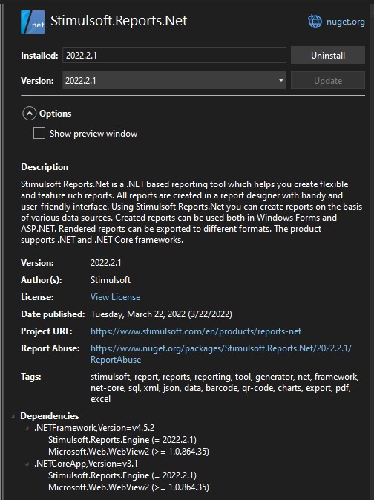This screenshot has height=500, width=374.
Task: Select .NETFramework,Version=v4.5.2 dependency row
Action: 94,428
